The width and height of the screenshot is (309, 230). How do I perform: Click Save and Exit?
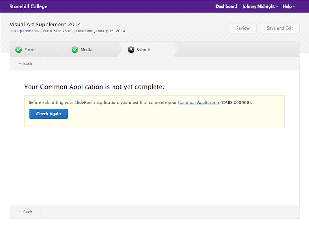(x=280, y=28)
